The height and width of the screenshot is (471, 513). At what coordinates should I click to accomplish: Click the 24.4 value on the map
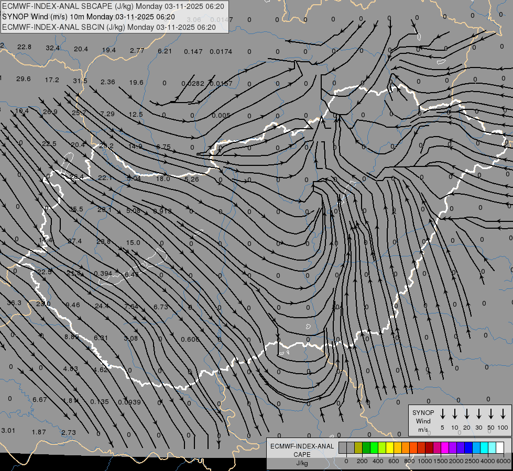pos(102,306)
